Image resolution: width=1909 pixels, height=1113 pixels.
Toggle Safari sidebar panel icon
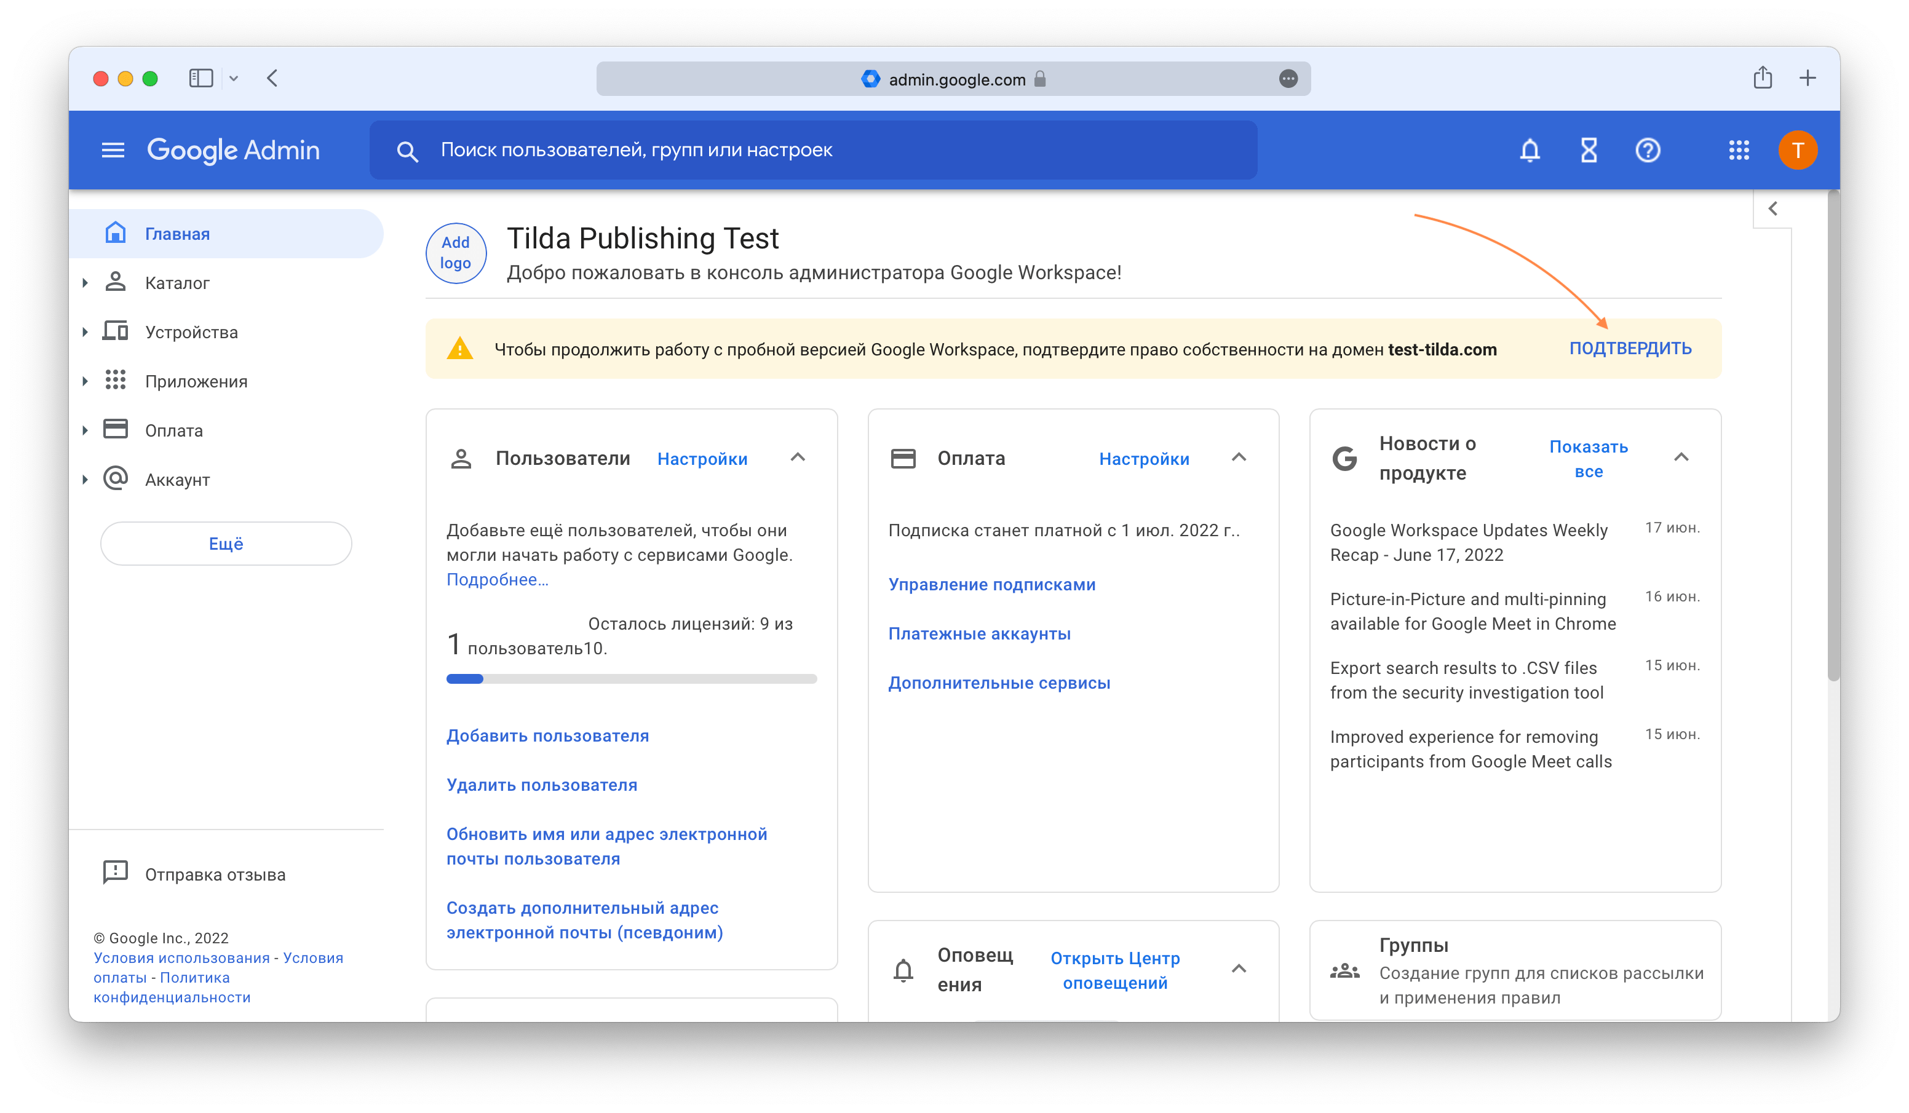[x=200, y=78]
